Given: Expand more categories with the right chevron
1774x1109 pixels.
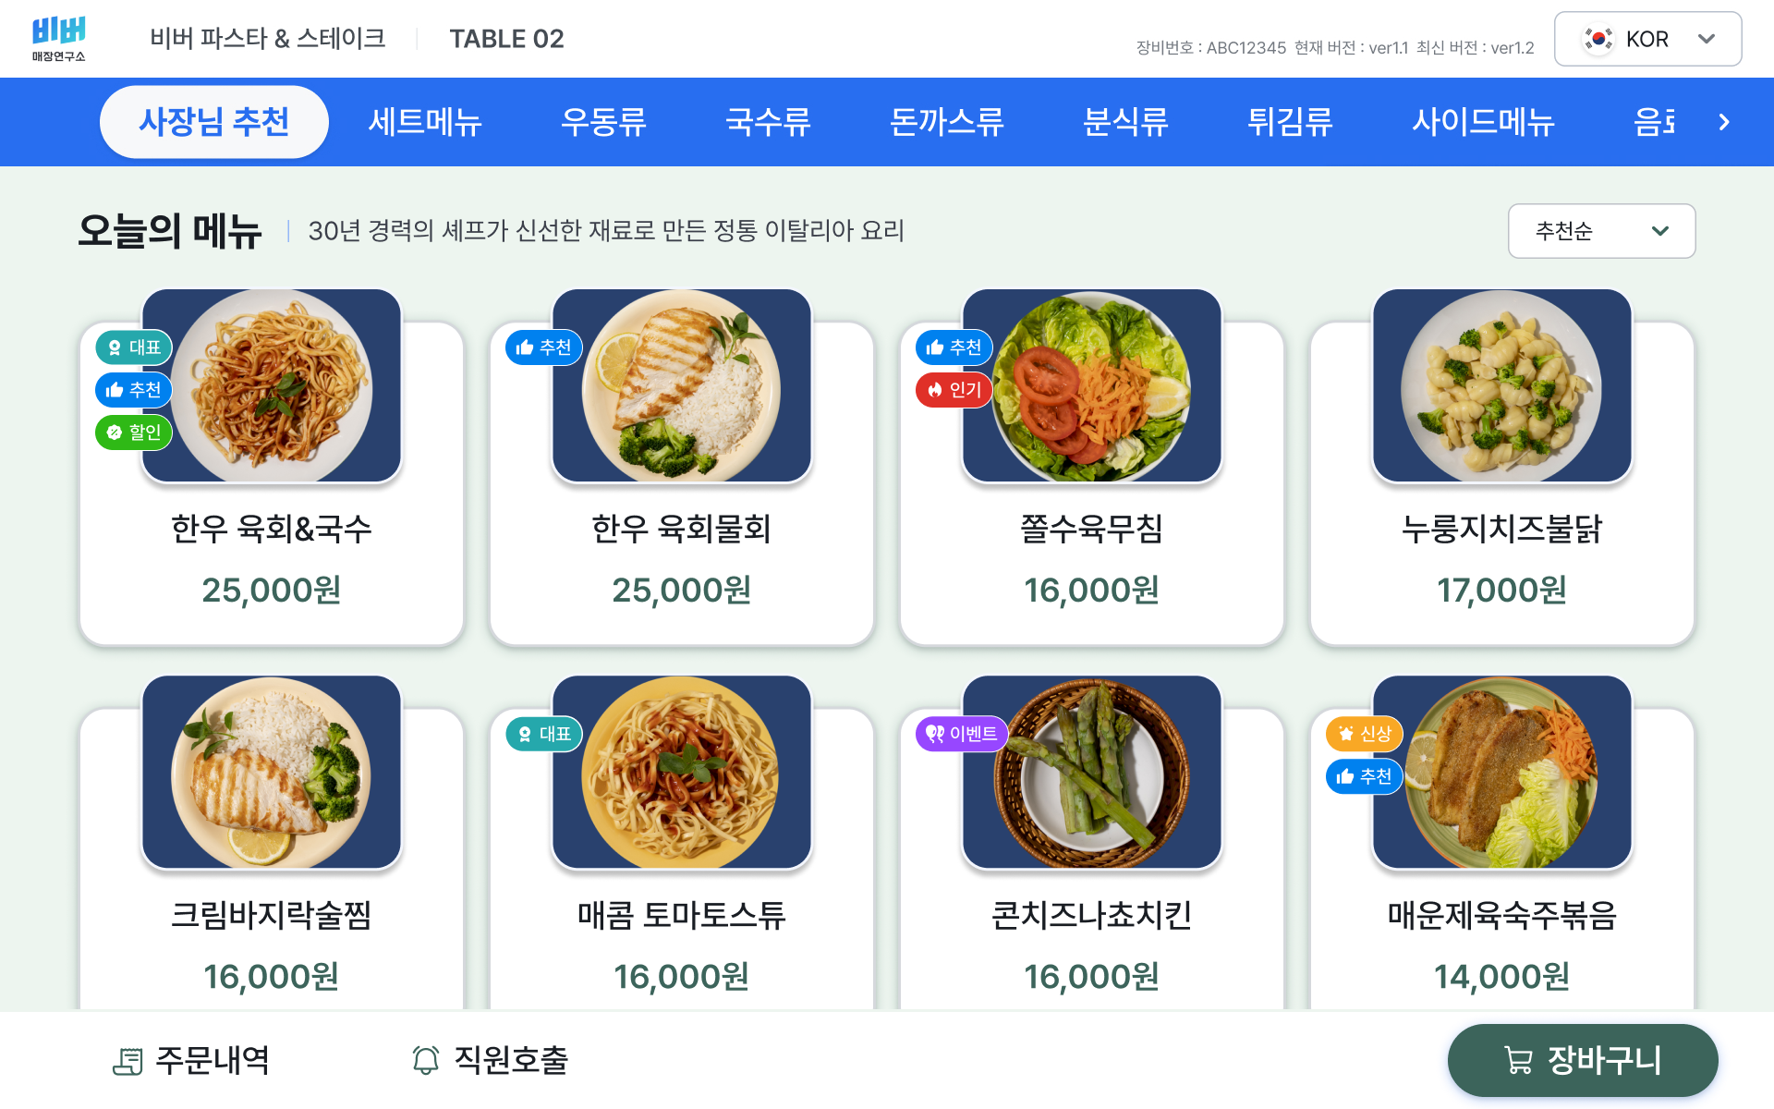Looking at the screenshot, I should [x=1724, y=121].
